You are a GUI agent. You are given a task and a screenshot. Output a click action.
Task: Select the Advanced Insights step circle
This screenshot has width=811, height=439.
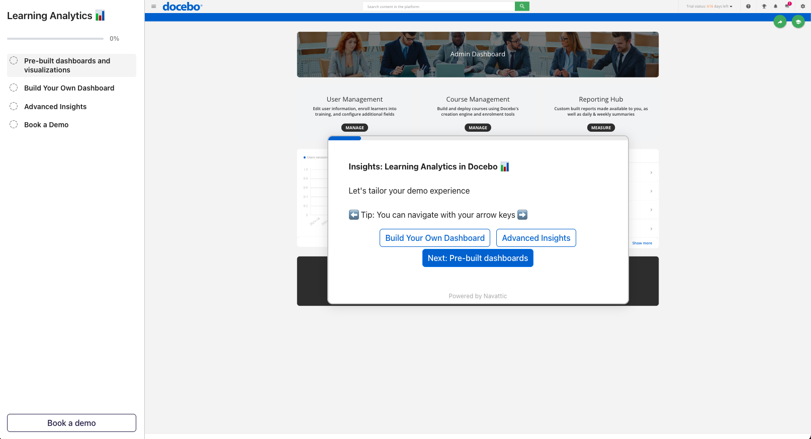14,106
